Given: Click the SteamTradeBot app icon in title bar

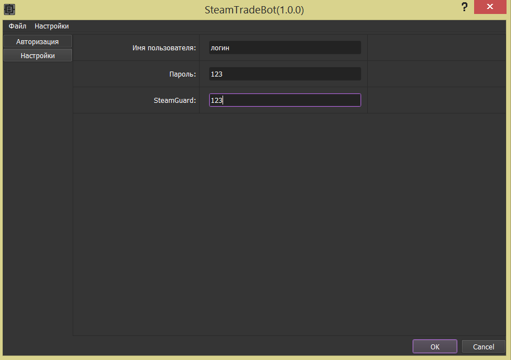Looking at the screenshot, I should tap(10, 10).
